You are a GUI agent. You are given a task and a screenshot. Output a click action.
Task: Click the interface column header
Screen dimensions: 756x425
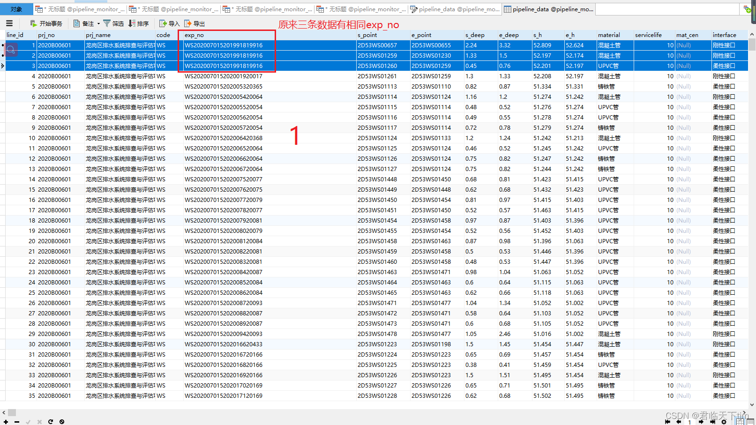pyautogui.click(x=729, y=35)
